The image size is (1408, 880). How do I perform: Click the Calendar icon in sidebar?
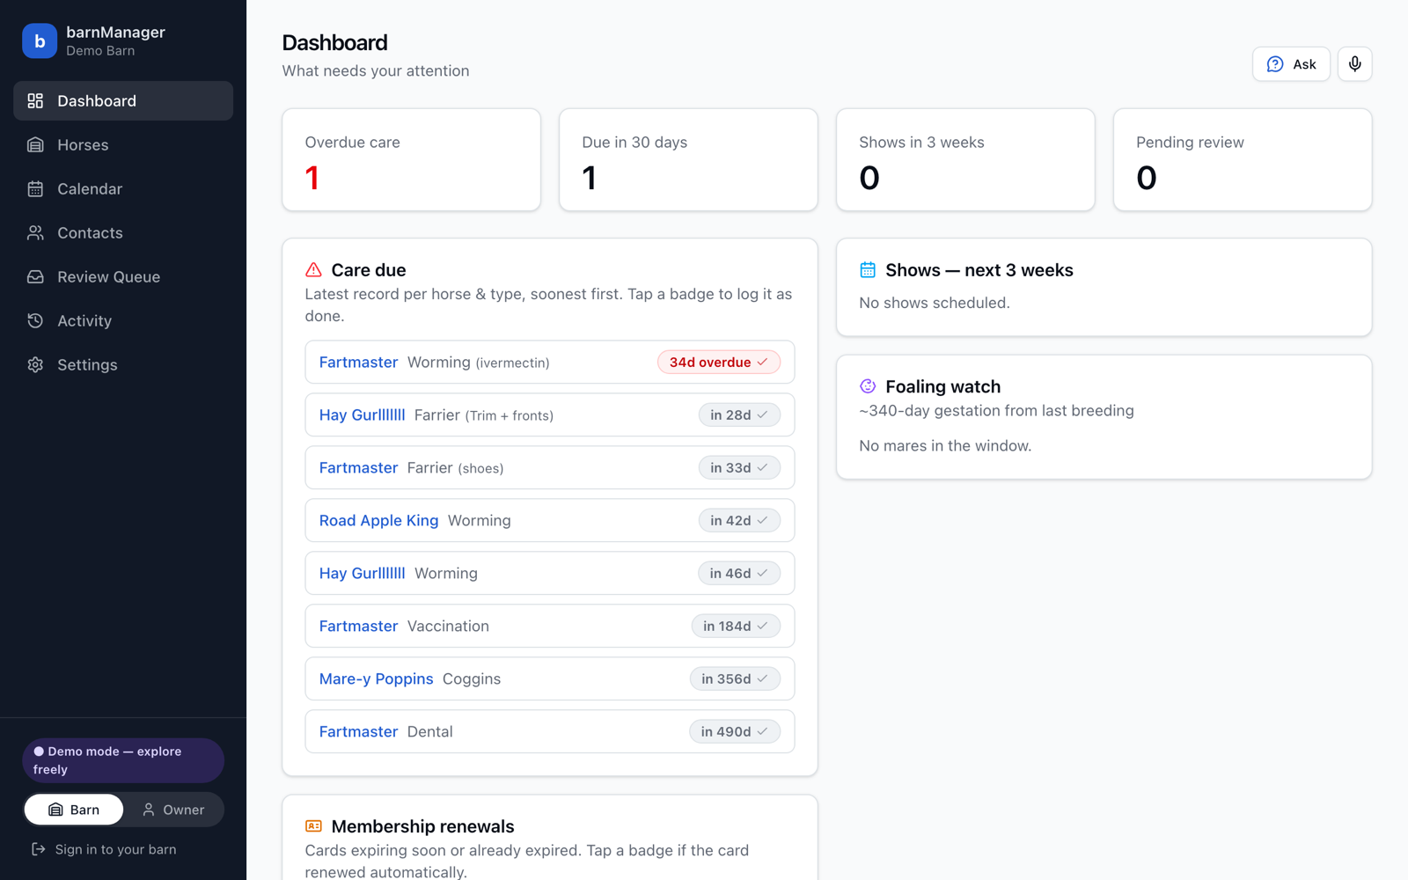point(35,189)
